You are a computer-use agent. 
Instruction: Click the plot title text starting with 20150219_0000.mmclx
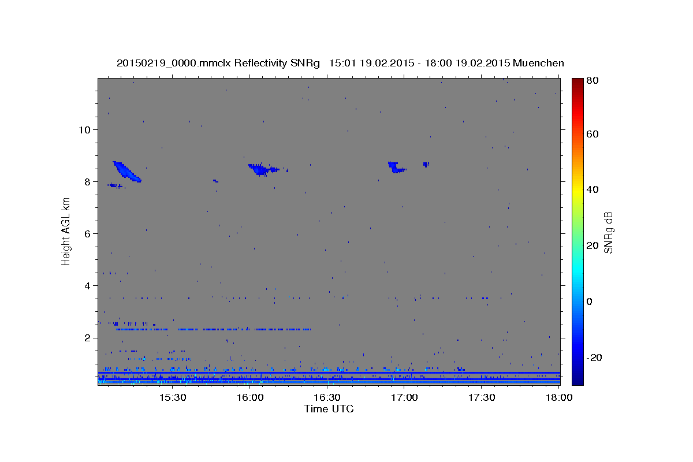(340, 63)
